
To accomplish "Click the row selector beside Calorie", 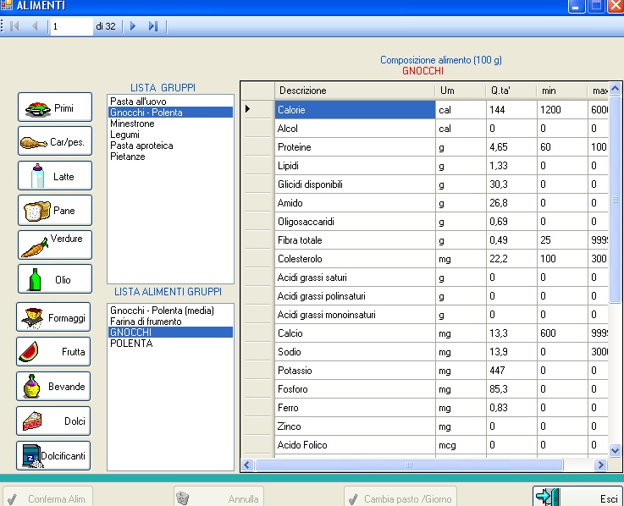I will [258, 110].
